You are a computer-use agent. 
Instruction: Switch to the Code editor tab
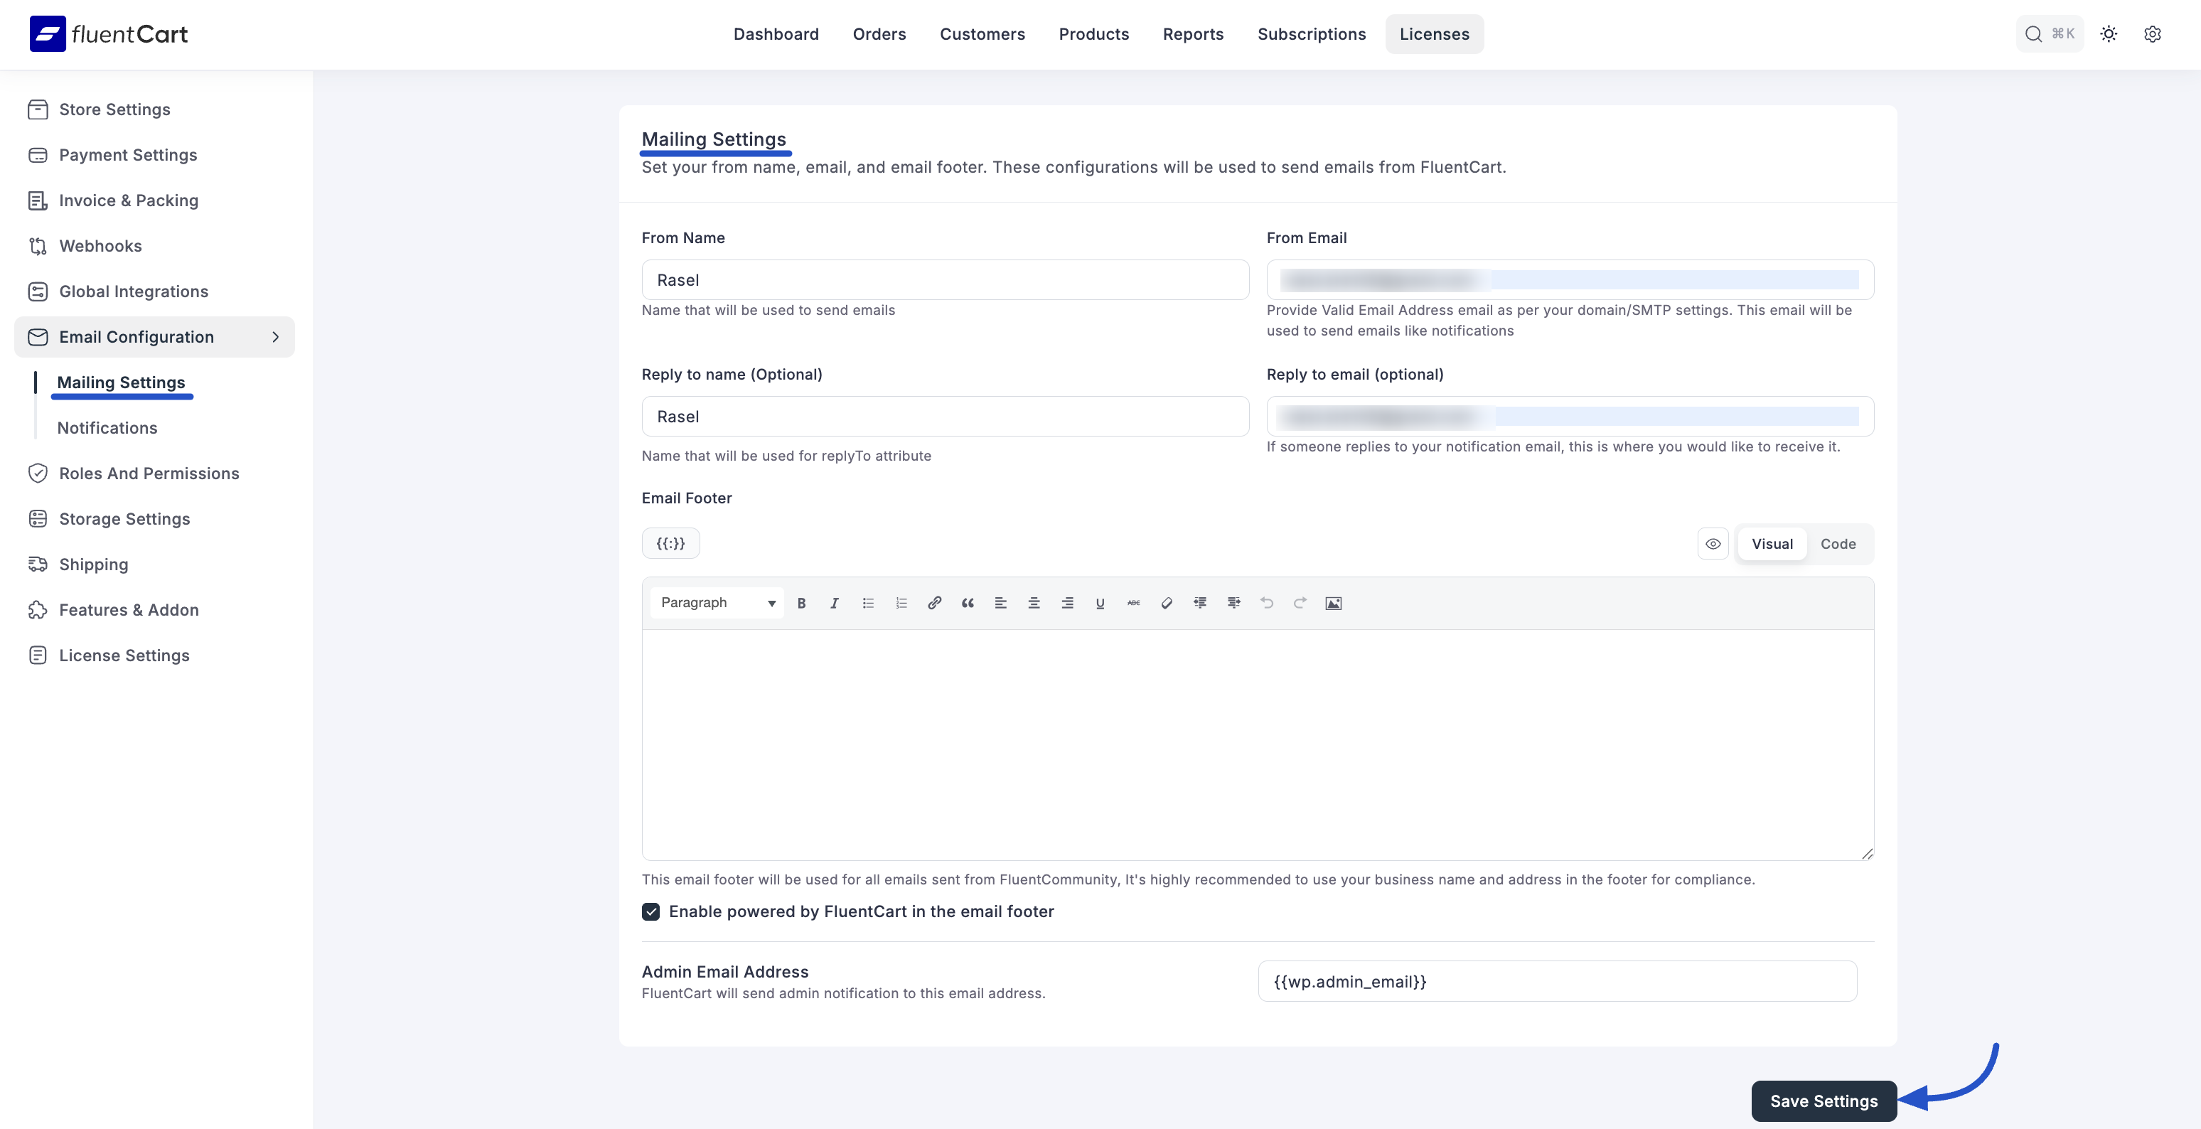[1837, 544]
